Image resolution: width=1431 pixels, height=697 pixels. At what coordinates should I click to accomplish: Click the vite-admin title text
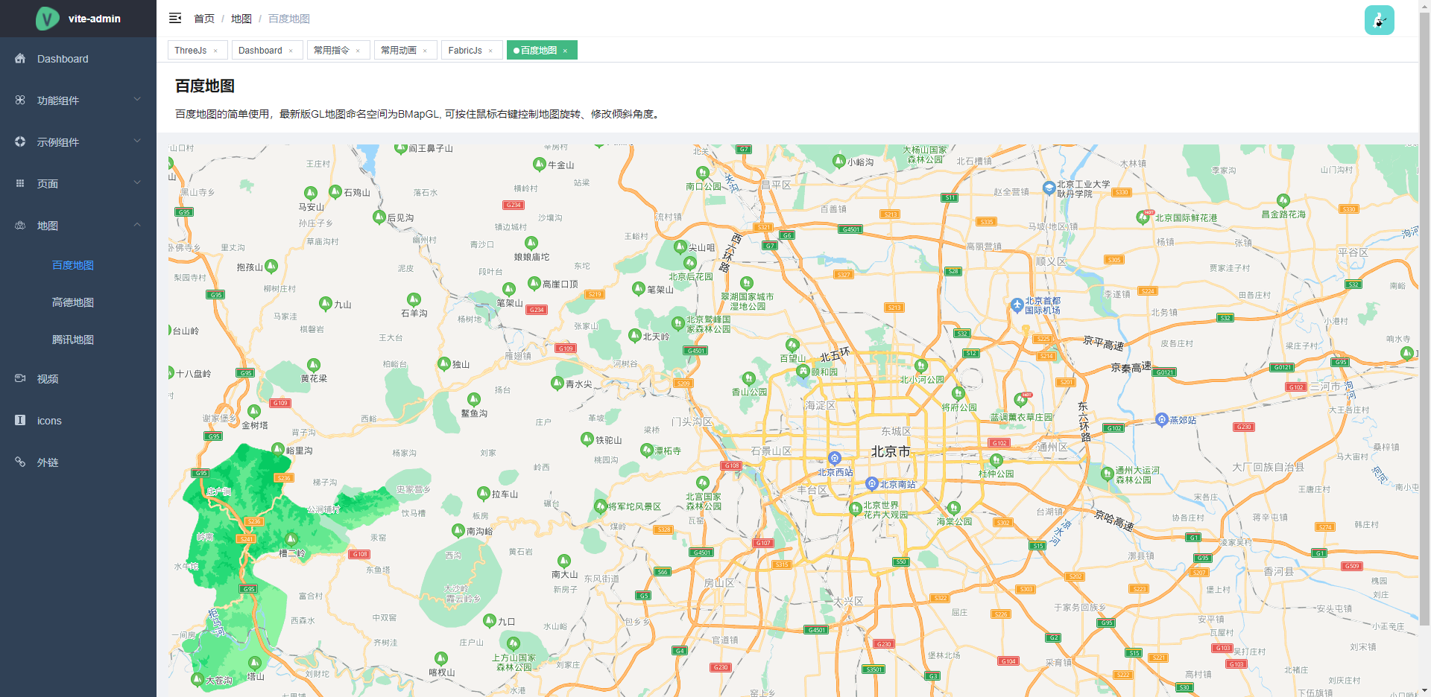95,19
